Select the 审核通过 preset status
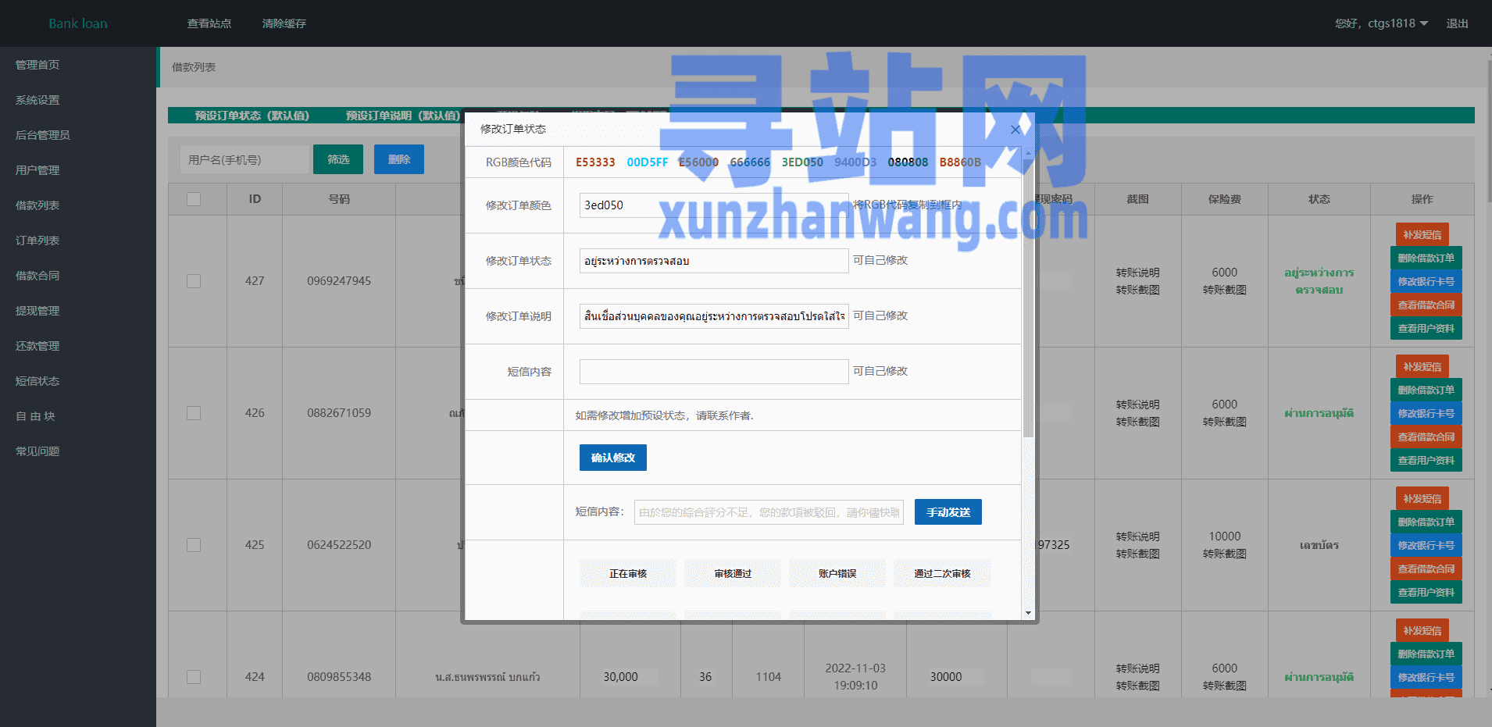 [733, 573]
